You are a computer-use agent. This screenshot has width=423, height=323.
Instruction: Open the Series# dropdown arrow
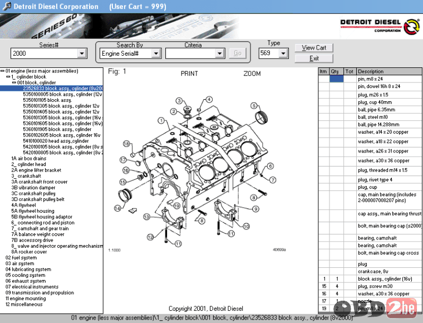(x=82, y=53)
